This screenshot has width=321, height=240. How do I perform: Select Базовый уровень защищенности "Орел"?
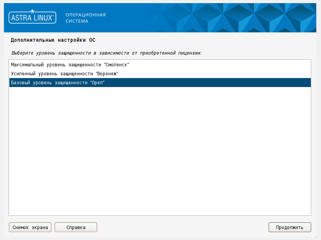click(160, 82)
